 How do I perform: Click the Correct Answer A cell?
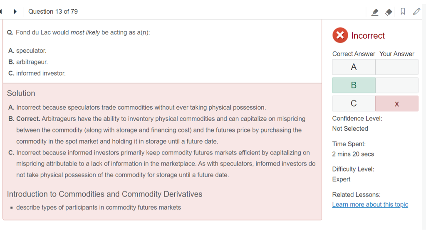click(354, 67)
